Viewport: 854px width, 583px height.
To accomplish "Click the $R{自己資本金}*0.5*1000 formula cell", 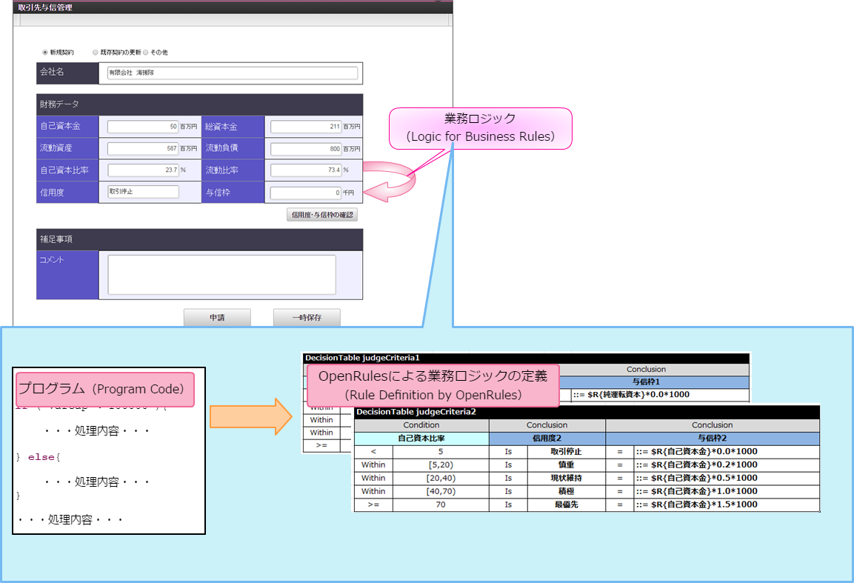I will tap(727, 478).
